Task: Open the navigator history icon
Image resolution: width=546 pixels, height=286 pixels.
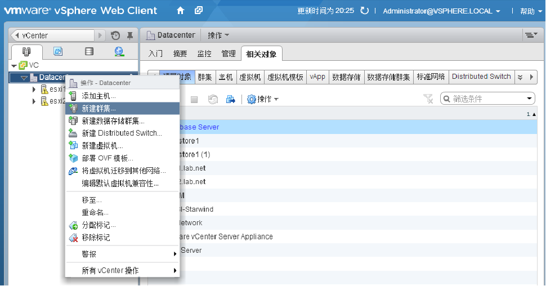Action: (x=115, y=35)
